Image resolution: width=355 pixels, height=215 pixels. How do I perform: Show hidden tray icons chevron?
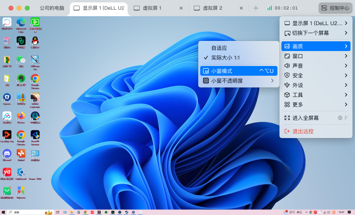coord(306,212)
